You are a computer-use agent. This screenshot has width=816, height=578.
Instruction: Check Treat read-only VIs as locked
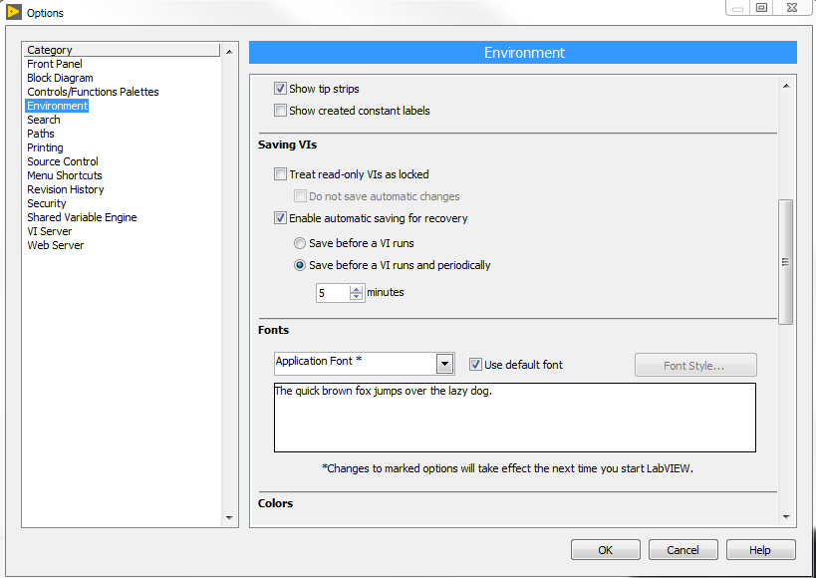coord(281,174)
